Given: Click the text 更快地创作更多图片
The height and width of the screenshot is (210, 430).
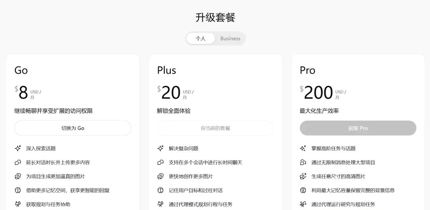Looking at the screenshot, I should (191, 177).
